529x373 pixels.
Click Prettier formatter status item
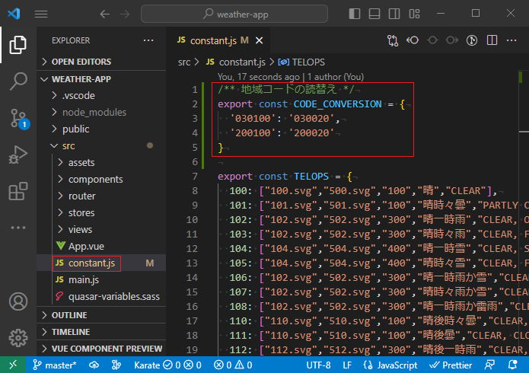click(x=451, y=365)
